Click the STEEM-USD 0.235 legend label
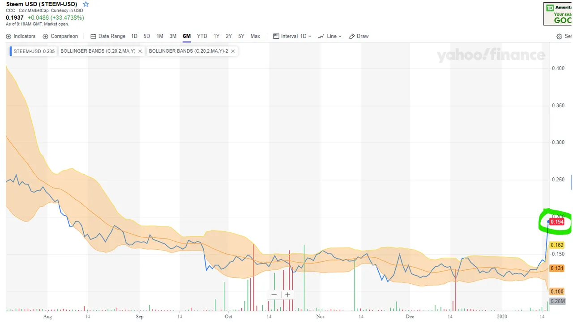 [34, 51]
